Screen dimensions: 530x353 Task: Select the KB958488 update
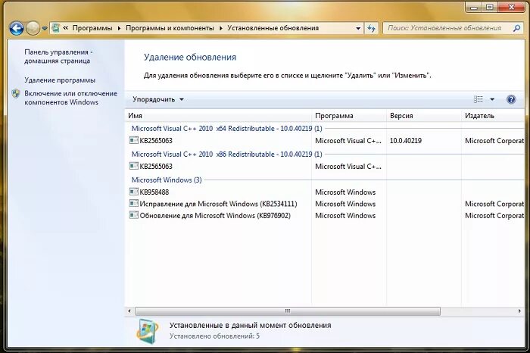point(154,192)
